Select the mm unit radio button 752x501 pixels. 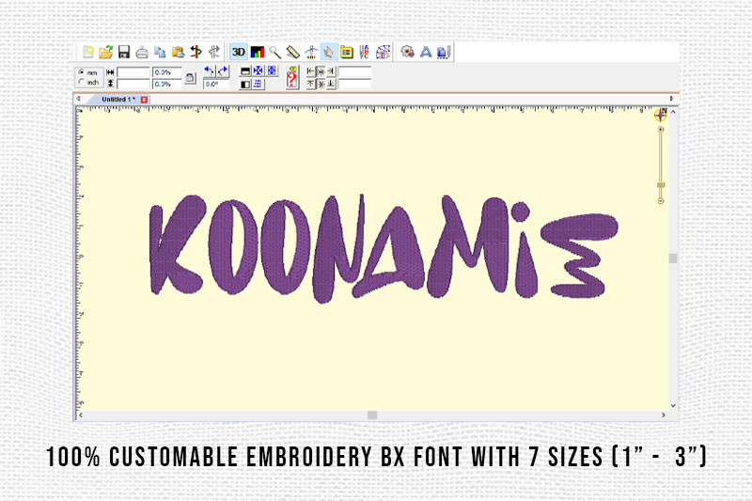tap(82, 72)
